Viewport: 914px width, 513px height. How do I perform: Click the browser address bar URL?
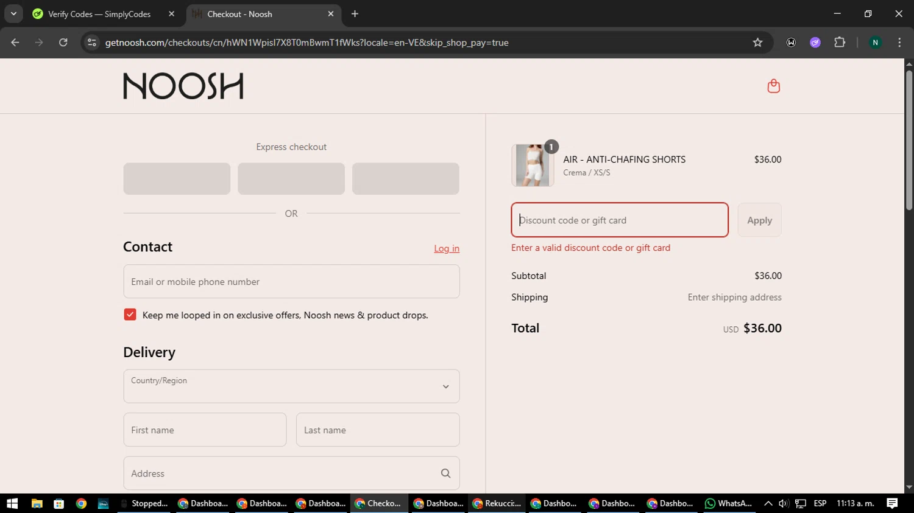point(306,43)
